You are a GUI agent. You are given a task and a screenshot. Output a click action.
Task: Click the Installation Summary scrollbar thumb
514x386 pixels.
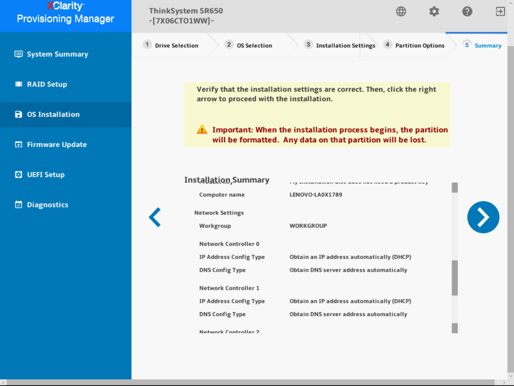pos(455,278)
